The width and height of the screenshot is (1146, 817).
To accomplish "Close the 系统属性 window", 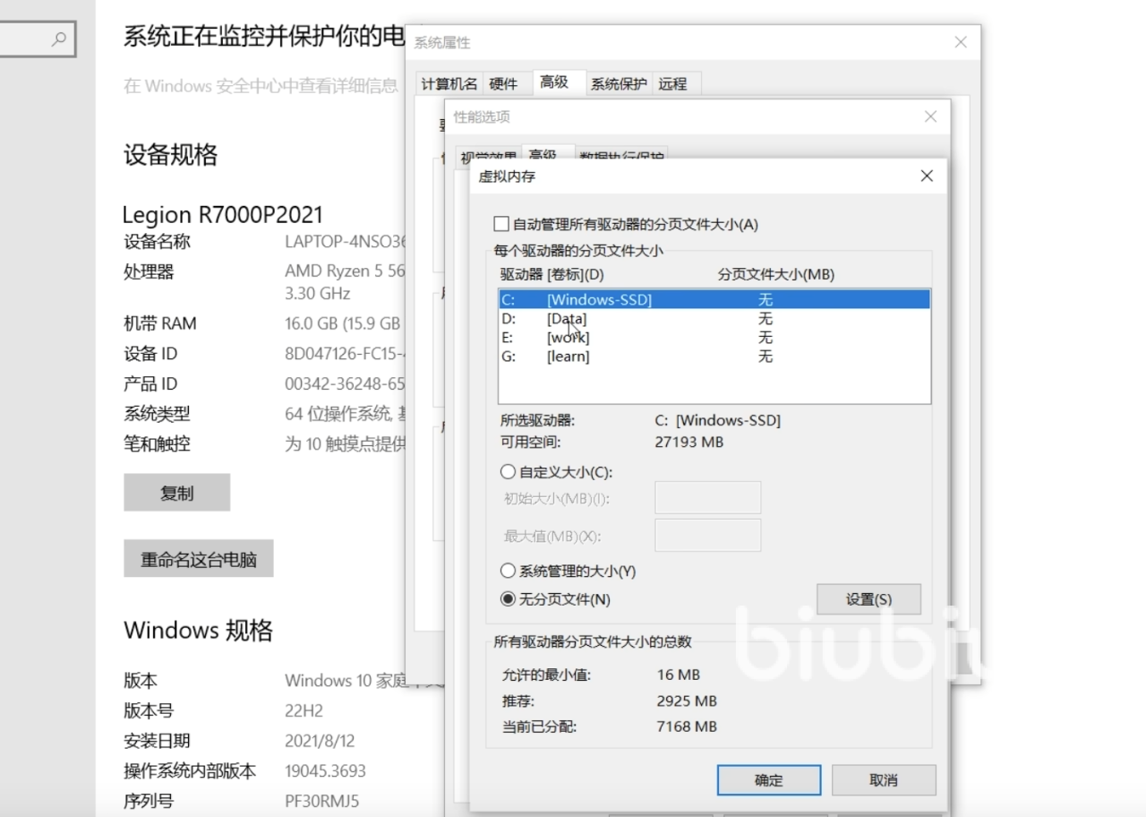I will (x=961, y=42).
